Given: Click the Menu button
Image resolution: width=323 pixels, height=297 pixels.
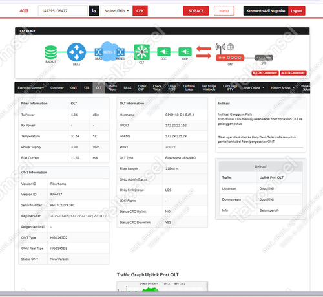Looking at the screenshot, I should tap(224, 11).
